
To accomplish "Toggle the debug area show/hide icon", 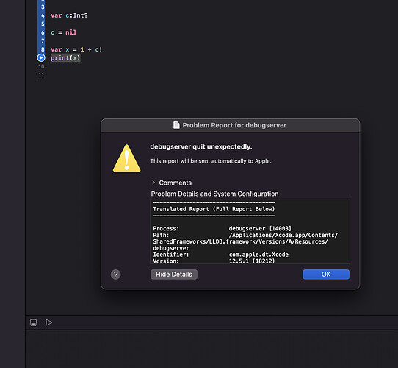I will (34, 322).
